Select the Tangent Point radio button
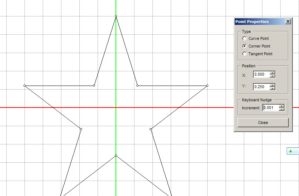This screenshot has width=299, height=196. tap(245, 54)
